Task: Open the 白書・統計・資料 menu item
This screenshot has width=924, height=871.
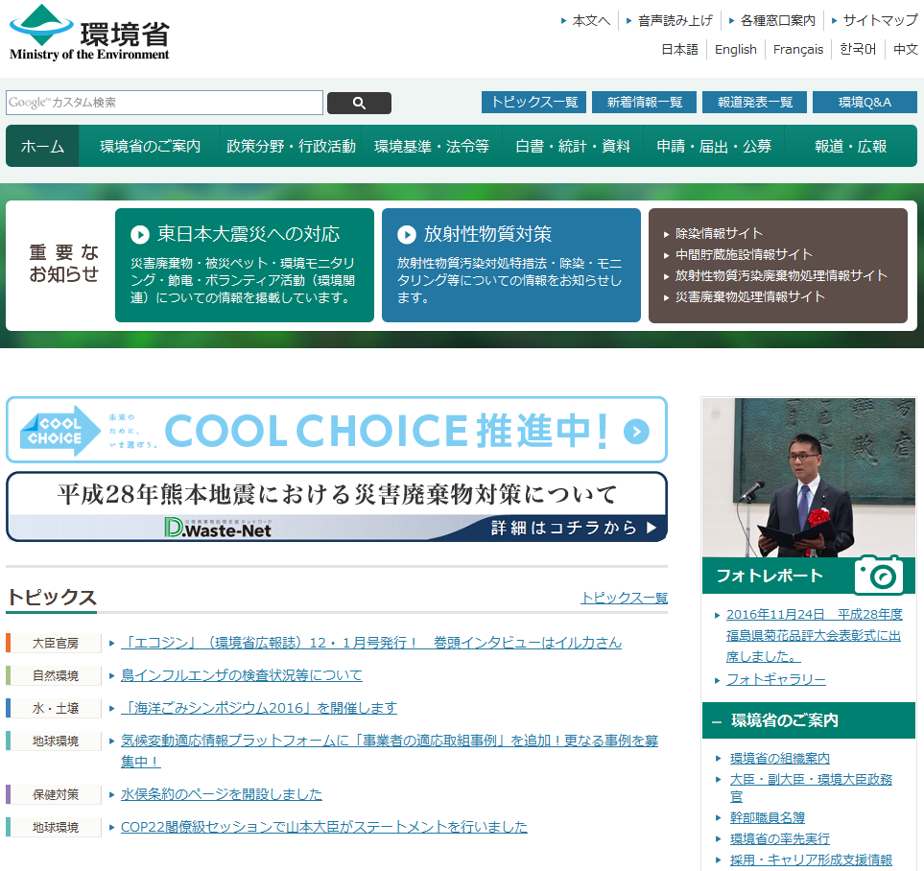Action: tap(573, 147)
